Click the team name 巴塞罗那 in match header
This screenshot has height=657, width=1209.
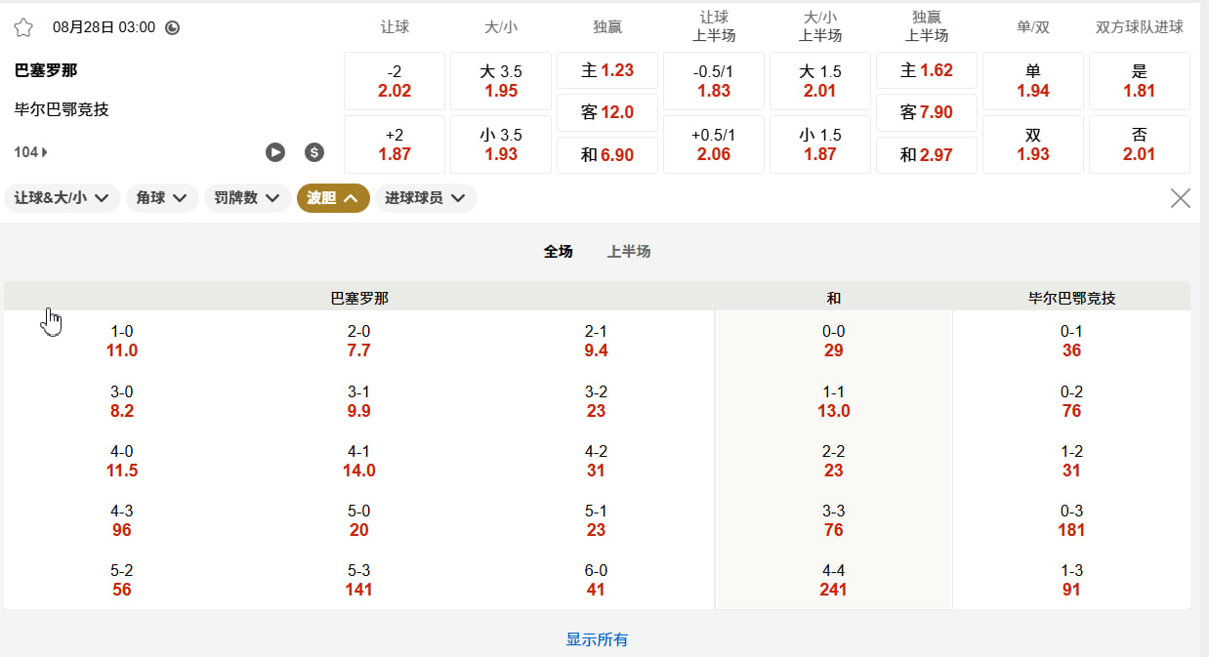pyautogui.click(x=46, y=70)
